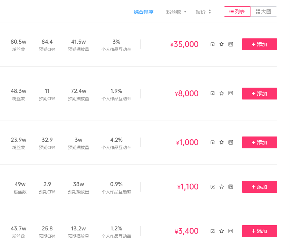Switch to 大图 large image view
The width and height of the screenshot is (290, 251).
tap(263, 12)
